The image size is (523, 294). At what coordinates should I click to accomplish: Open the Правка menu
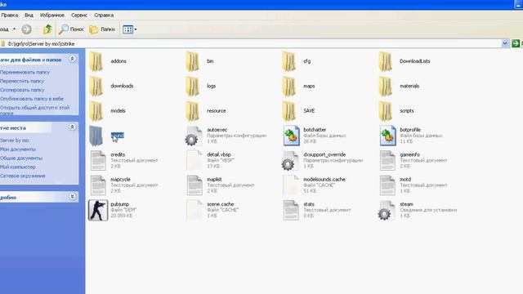point(9,15)
